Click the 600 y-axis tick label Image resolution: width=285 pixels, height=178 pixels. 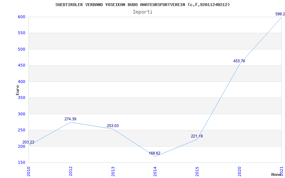click(x=21, y=17)
